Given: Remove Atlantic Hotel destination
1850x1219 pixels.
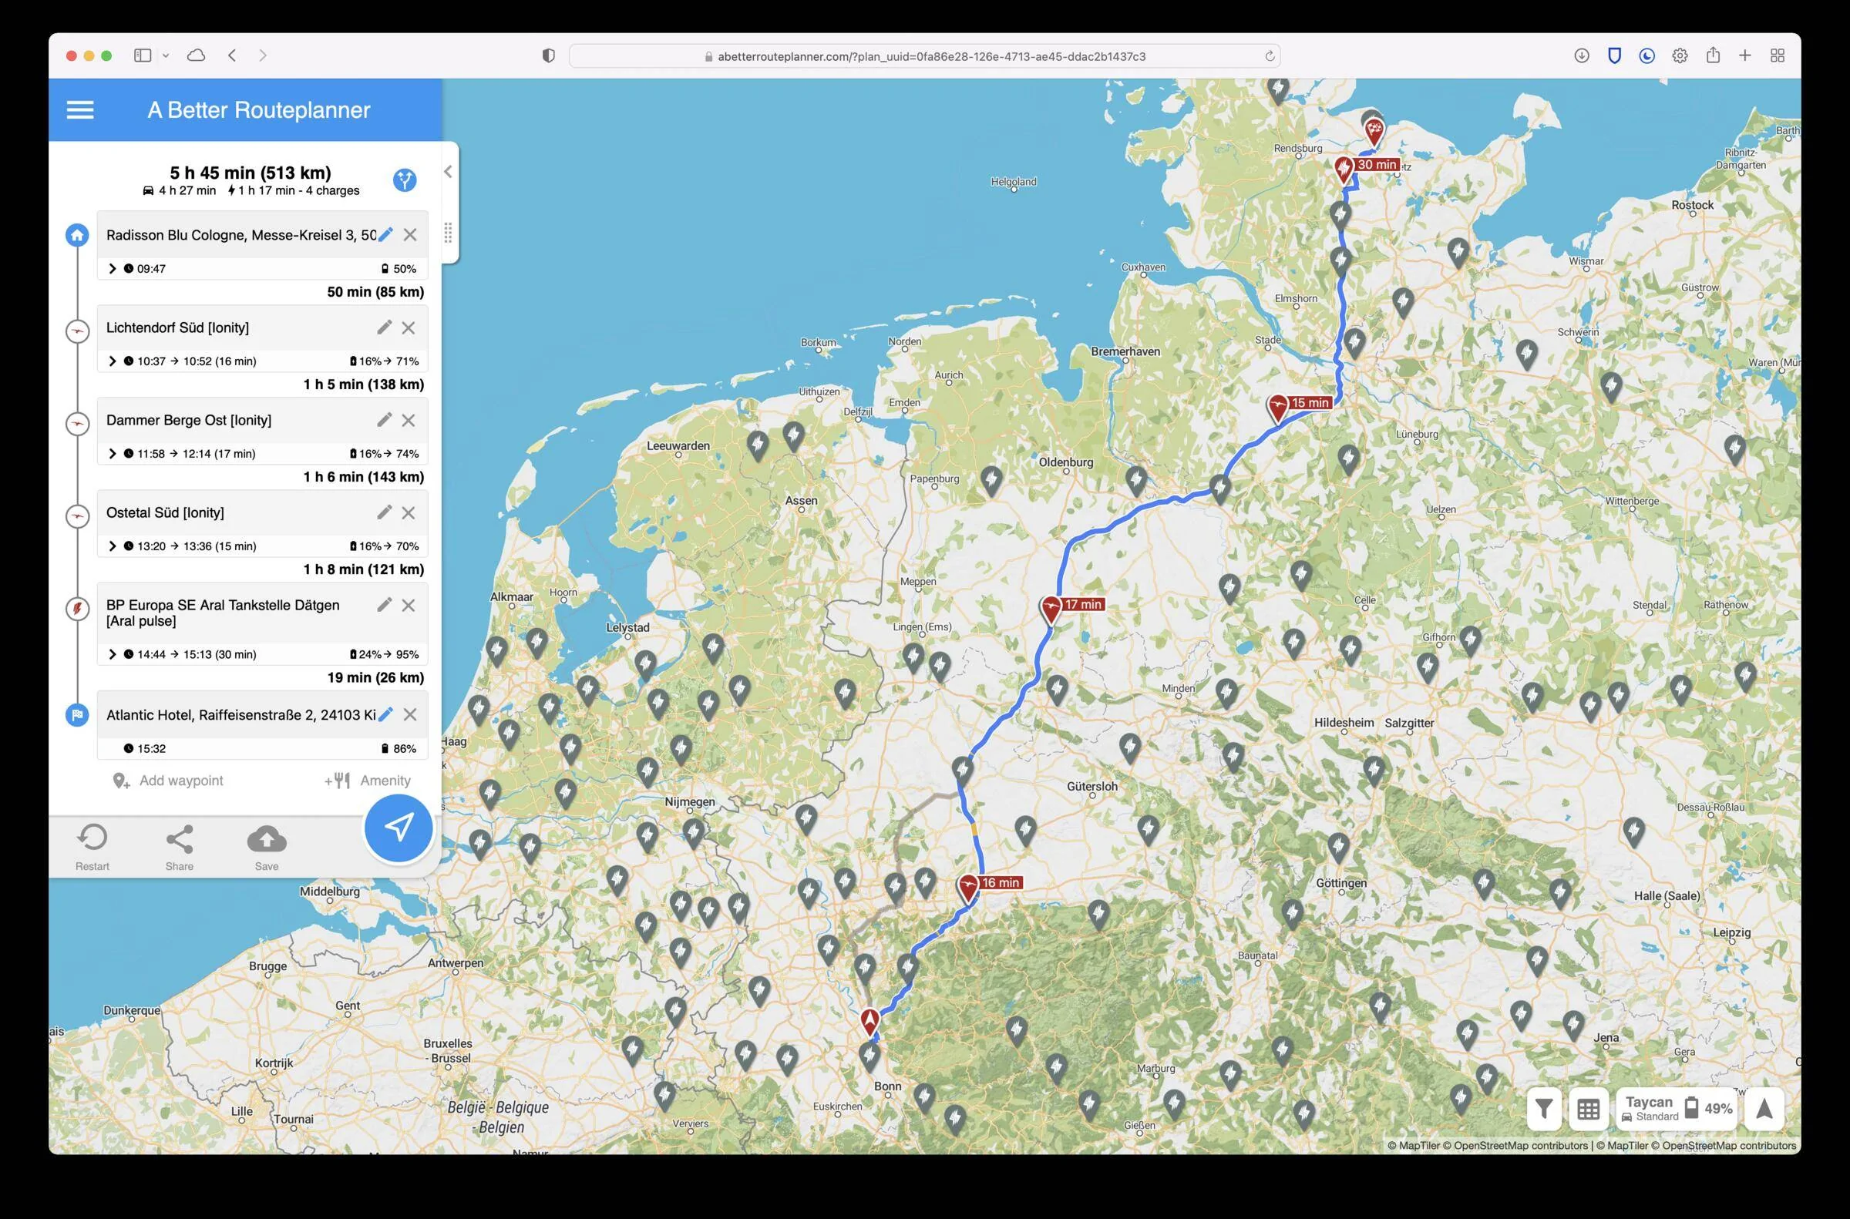Looking at the screenshot, I should (410, 714).
